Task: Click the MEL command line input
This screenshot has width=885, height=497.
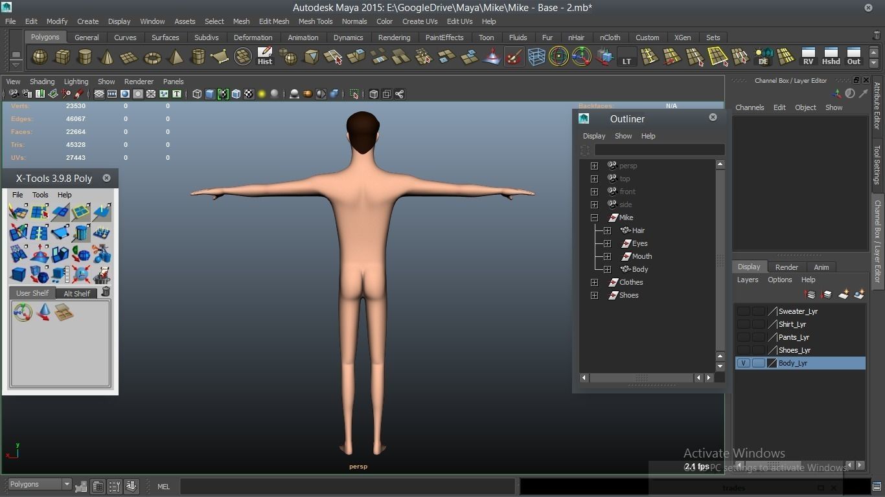Action: [x=347, y=487]
